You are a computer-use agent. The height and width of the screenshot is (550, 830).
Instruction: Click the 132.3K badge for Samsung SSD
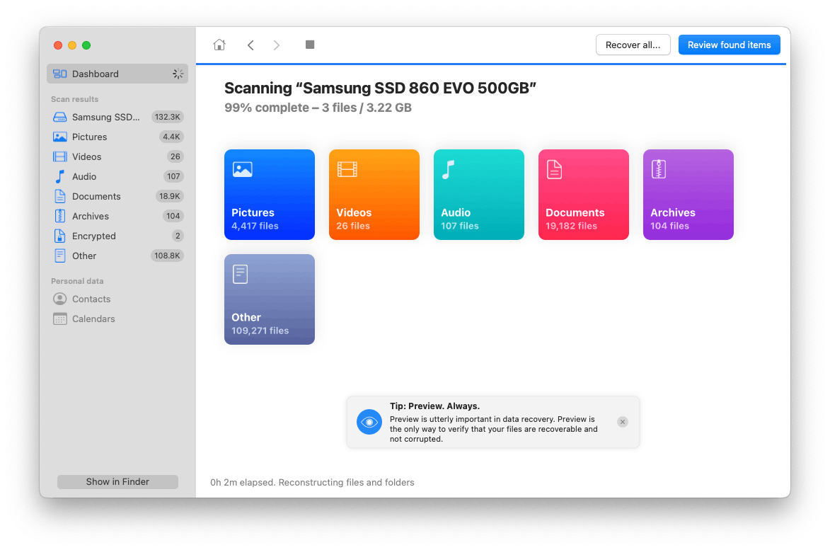(168, 117)
